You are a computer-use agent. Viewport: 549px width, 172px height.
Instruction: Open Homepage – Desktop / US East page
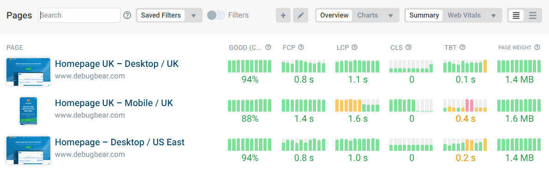(119, 142)
